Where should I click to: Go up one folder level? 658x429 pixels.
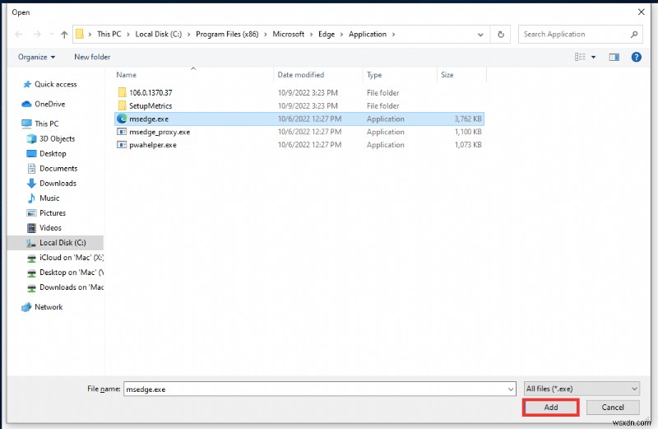64,35
